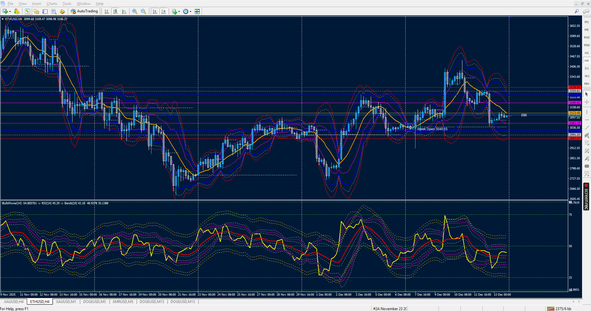Toggle chart Auto Scroll
591x311 pixels.
(155, 11)
